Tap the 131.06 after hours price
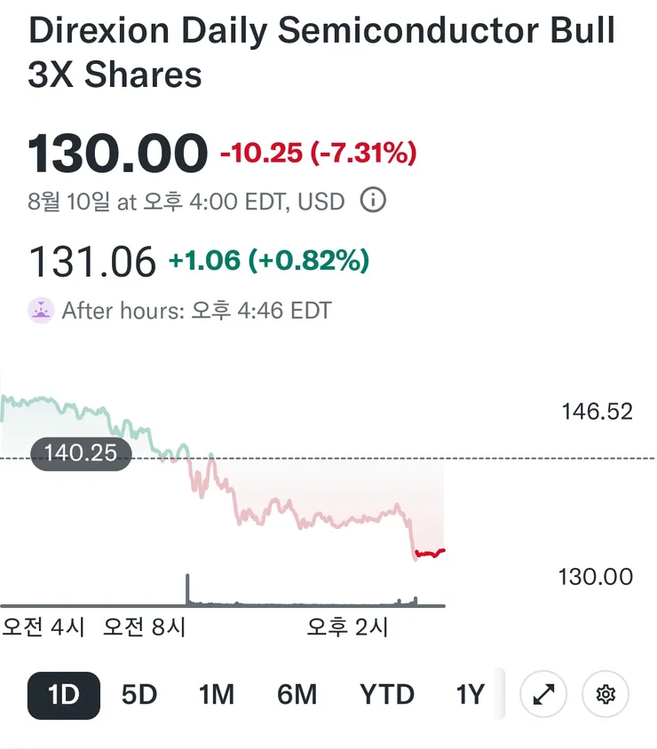 click(92, 261)
